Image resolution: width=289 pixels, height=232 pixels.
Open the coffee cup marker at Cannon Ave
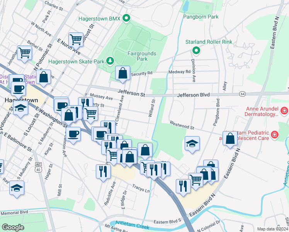tap(73, 135)
